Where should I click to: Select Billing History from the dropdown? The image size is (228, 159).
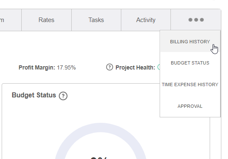190,42
